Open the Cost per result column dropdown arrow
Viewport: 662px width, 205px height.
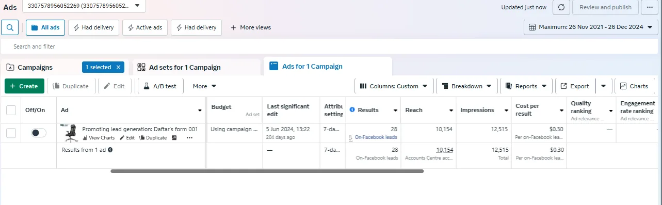[x=561, y=111]
